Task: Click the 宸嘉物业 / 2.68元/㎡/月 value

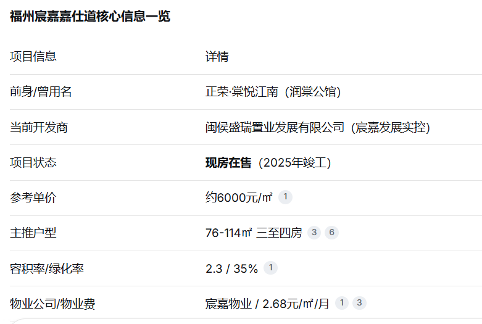Action: coord(267,304)
